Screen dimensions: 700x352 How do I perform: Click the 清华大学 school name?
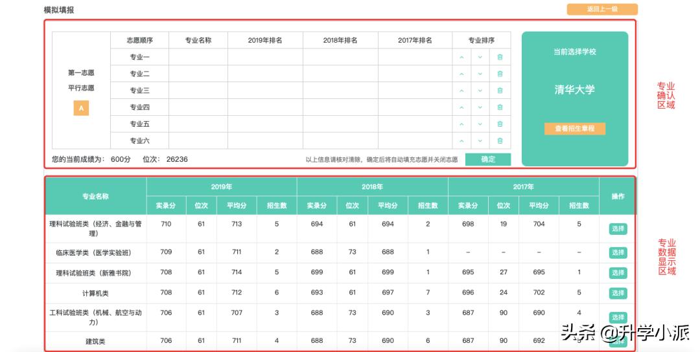(x=574, y=89)
